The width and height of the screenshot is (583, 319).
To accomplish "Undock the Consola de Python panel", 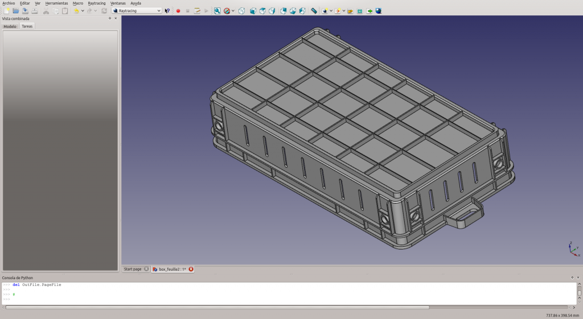I will [x=572, y=277].
